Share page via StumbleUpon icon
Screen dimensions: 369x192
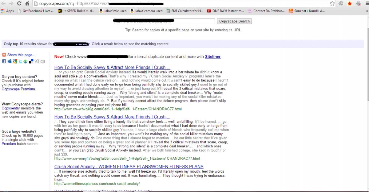pyautogui.click(x=26, y=61)
